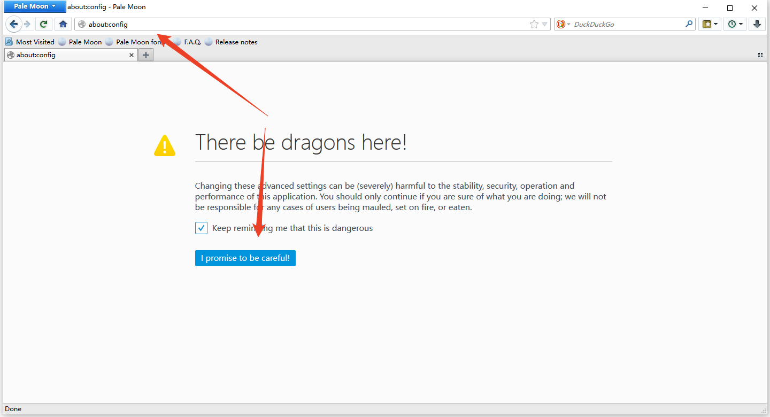
Task: Uncheck Keep reminding me that this is dangerous
Action: pos(201,228)
